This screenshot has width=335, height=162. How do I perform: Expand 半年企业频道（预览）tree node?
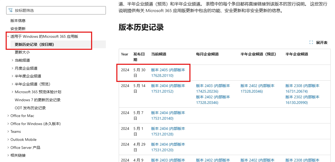[x=12, y=84]
